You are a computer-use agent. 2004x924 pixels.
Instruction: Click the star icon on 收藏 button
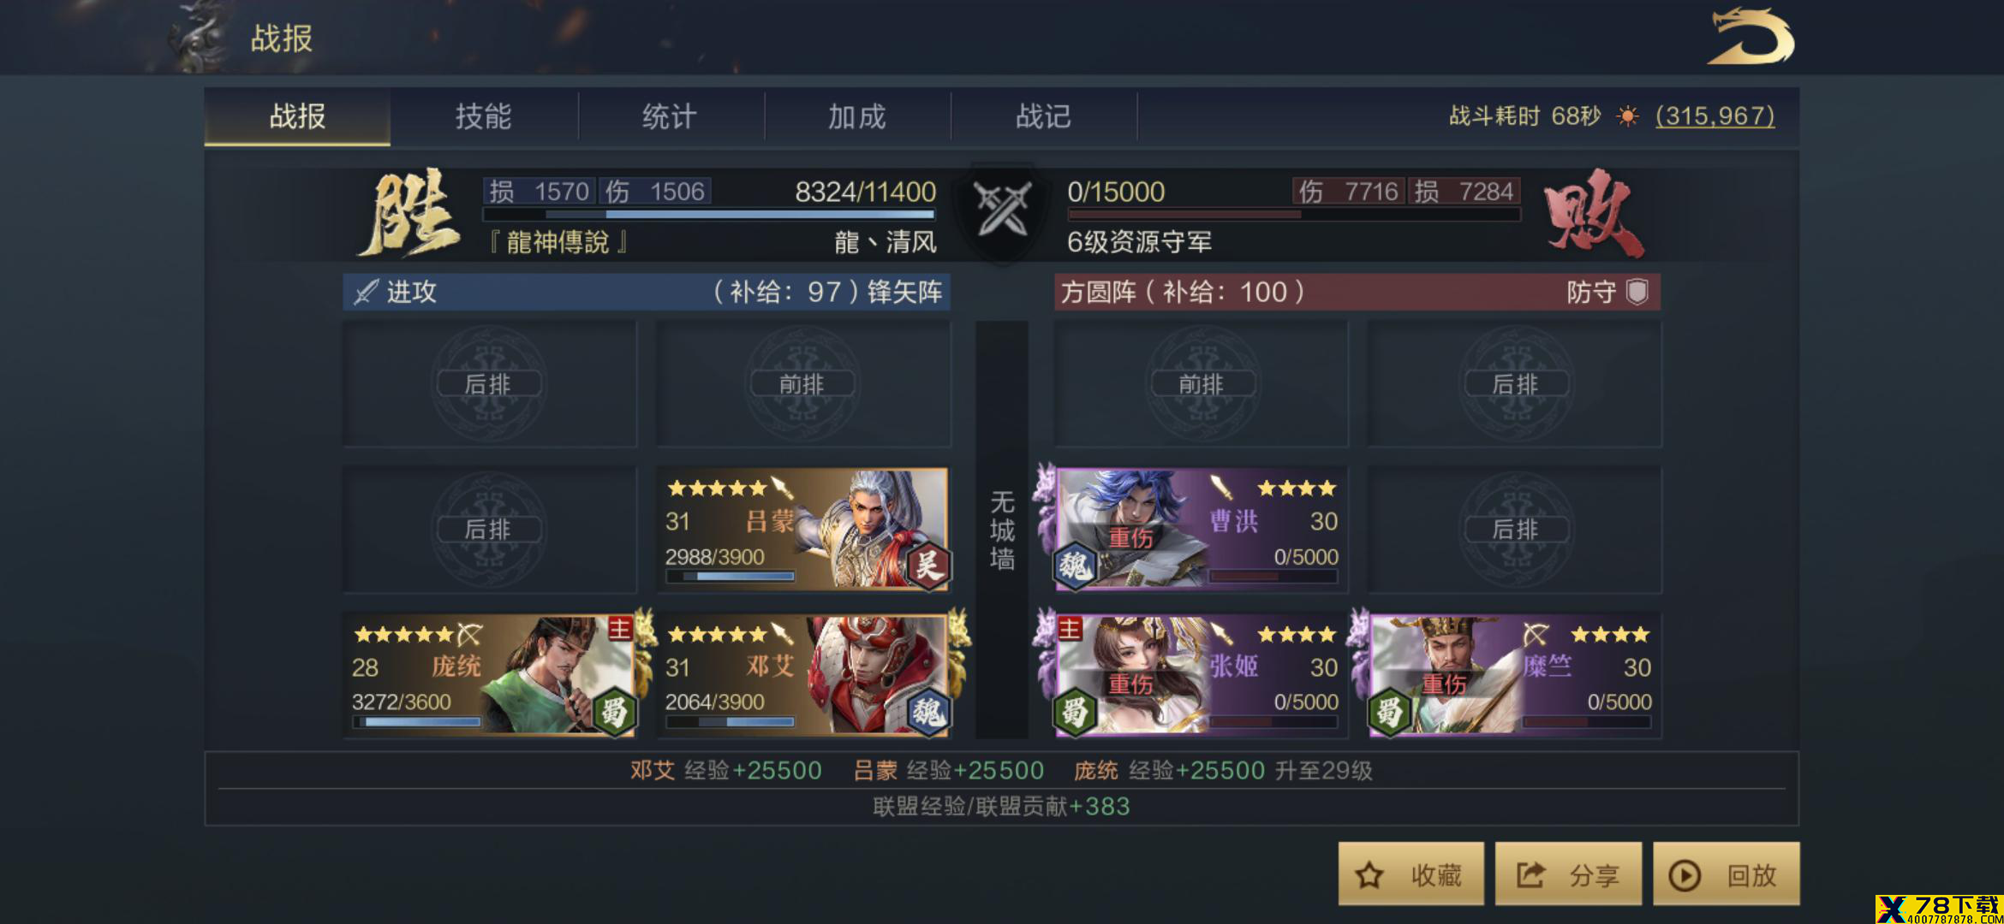click(x=1369, y=875)
